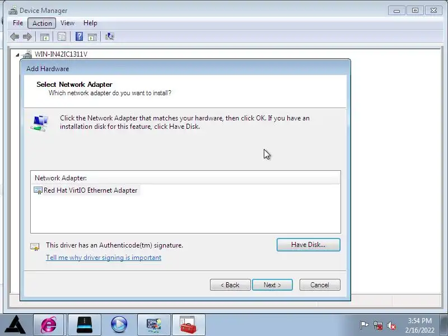This screenshot has height=336, width=448.
Task: Open the Help question mark toolbar icon
Action: (x=79, y=36)
